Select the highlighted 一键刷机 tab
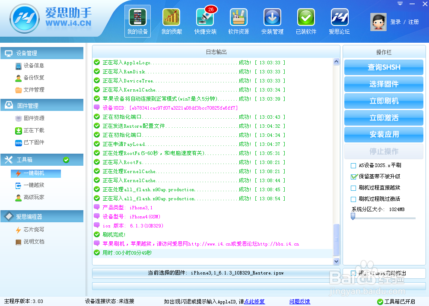Screen dimensions: 429x306 [x=35, y=174]
